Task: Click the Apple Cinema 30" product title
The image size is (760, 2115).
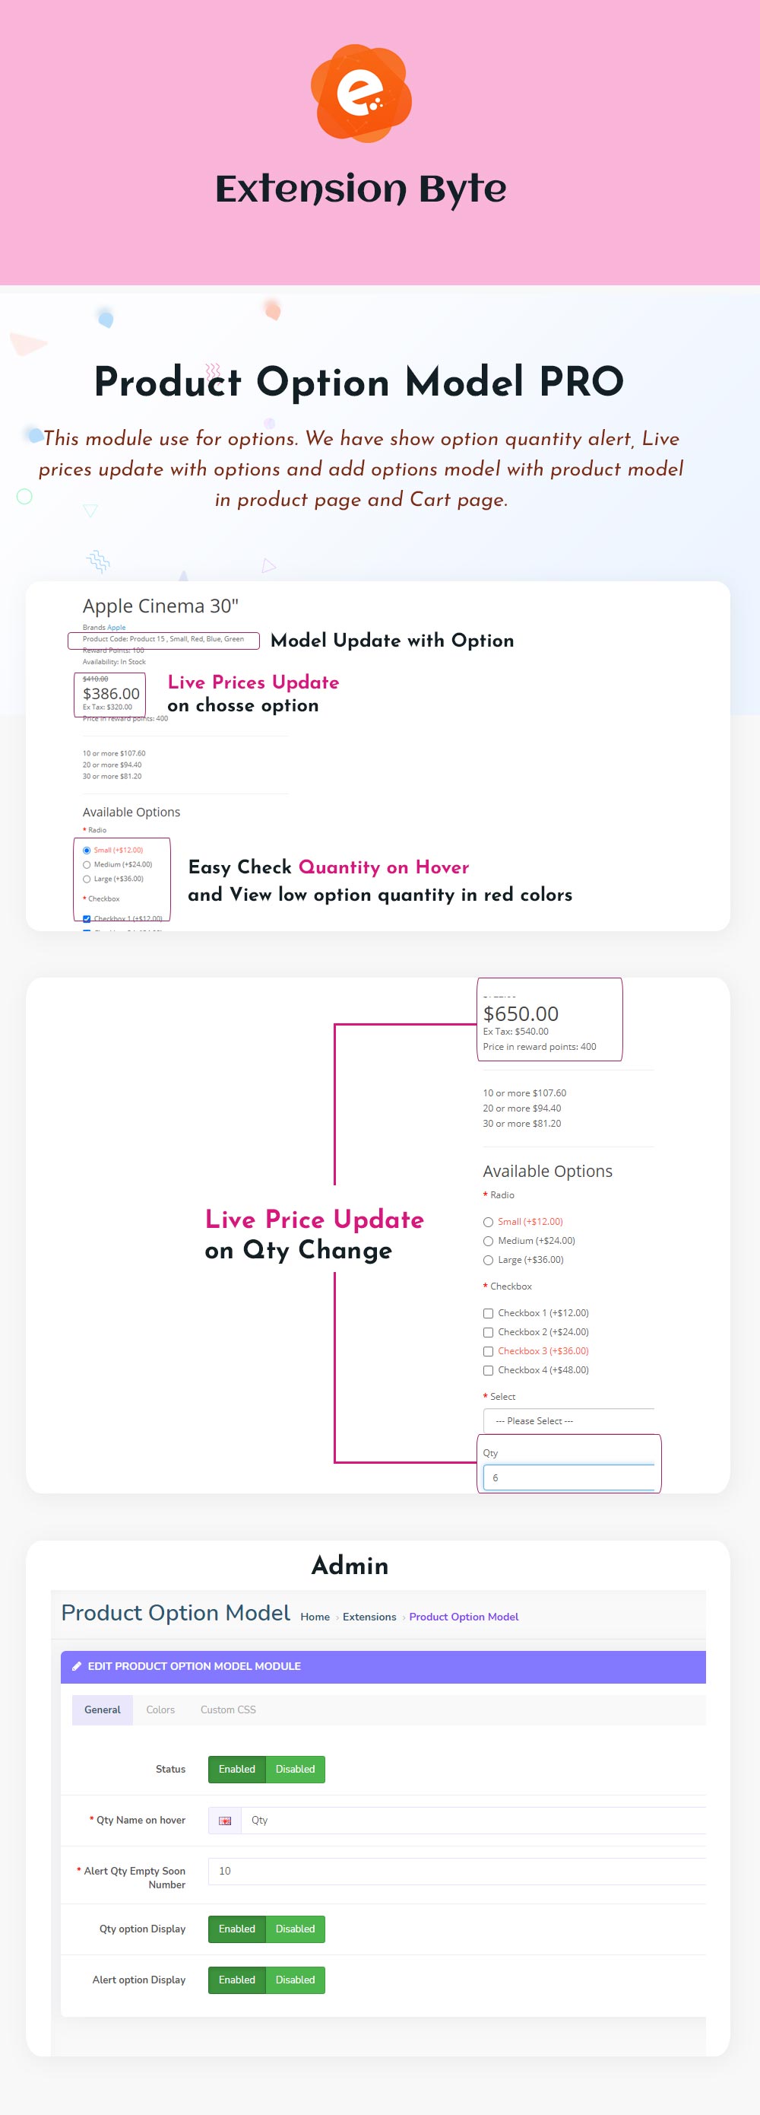Action: tap(160, 606)
